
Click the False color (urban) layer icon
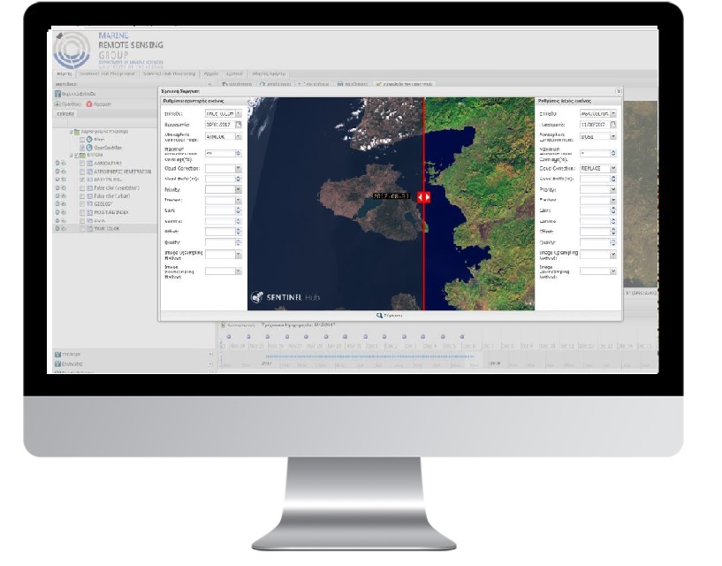point(90,195)
